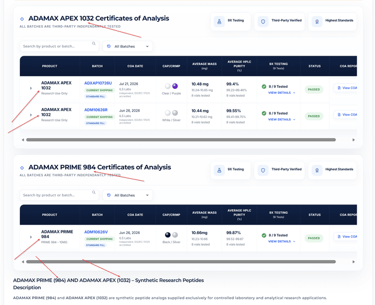This screenshot has width=375, height=305.
Task: Click the Batch column header in APEX 1032 table
Action: click(97, 66)
